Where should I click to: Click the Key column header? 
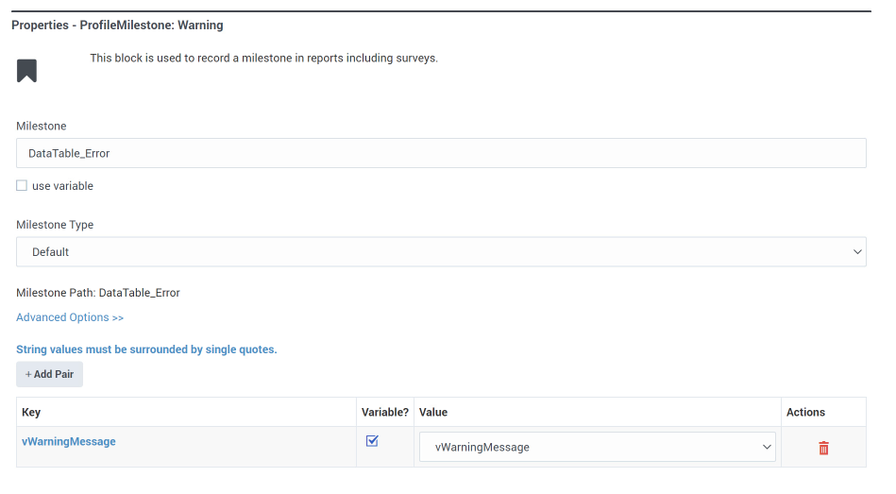(x=31, y=412)
